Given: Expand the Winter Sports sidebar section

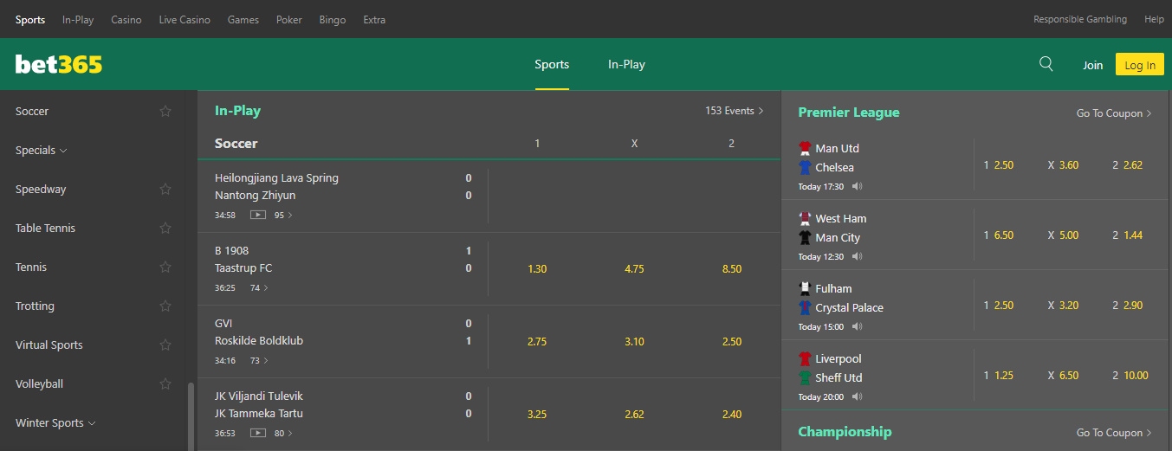Looking at the screenshot, I should pyautogui.click(x=55, y=423).
